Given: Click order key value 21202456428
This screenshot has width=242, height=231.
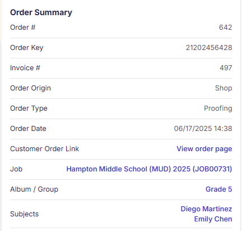Looking at the screenshot, I should (x=209, y=48).
